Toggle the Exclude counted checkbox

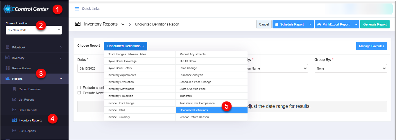click(79, 88)
